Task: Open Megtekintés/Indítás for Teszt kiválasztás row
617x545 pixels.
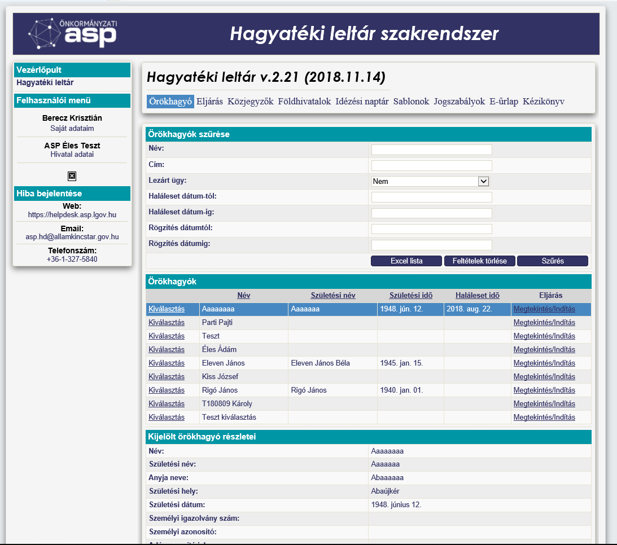Action: pos(544,417)
